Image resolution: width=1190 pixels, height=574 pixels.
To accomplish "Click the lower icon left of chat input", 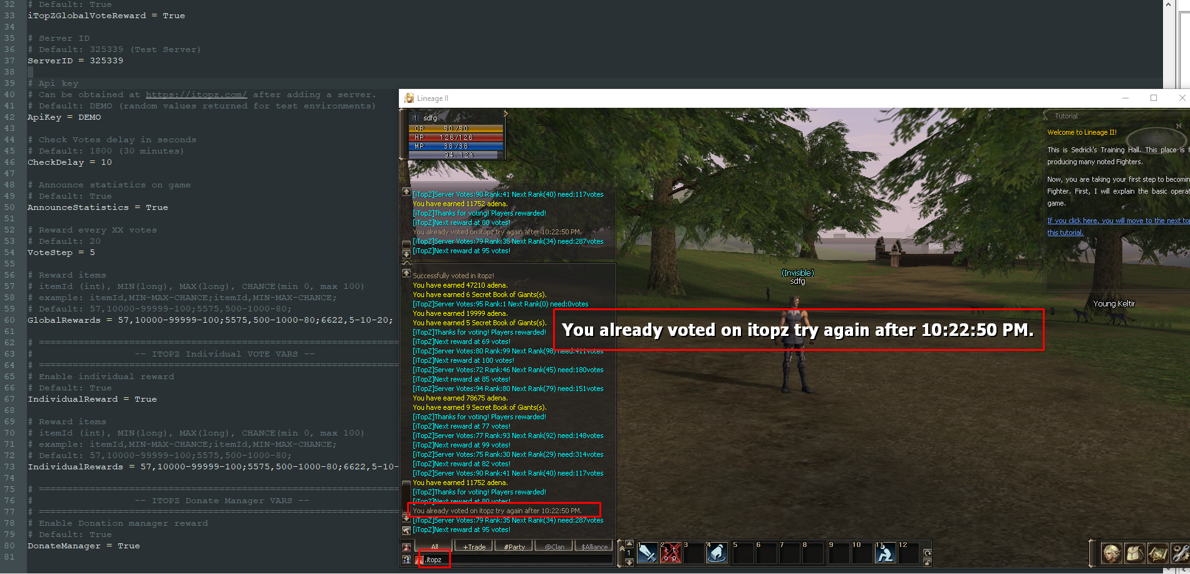I will (x=406, y=560).
